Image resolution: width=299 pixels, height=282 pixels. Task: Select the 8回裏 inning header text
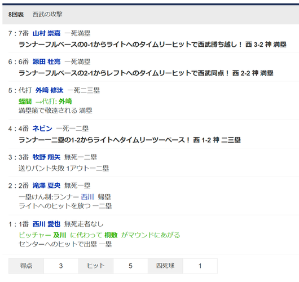pyautogui.click(x=16, y=15)
